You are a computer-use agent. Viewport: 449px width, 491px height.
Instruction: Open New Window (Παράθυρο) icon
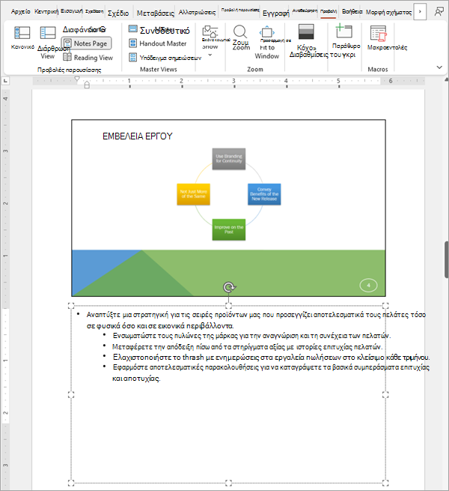coord(343,31)
